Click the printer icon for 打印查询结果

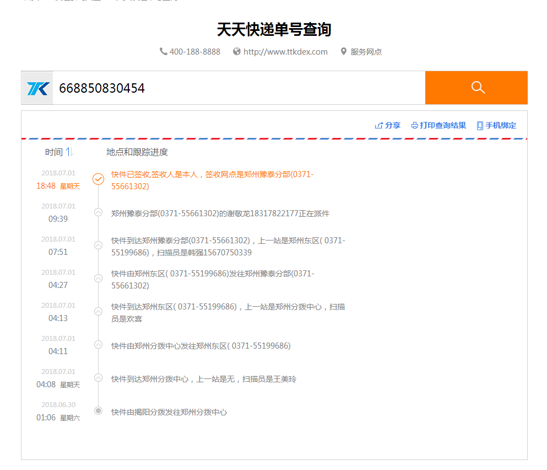coord(414,125)
